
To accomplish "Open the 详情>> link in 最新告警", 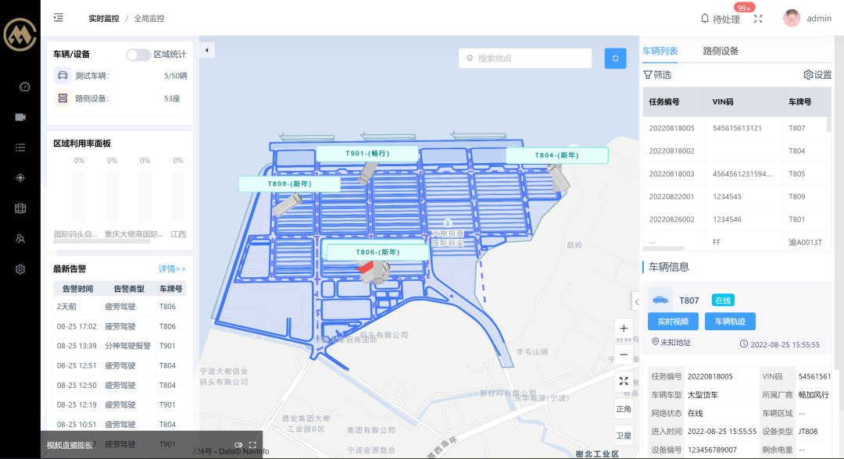I will point(172,269).
